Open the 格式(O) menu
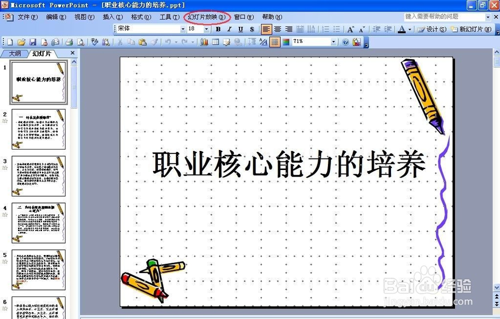Screen dimensions: 500x319 coord(141,17)
